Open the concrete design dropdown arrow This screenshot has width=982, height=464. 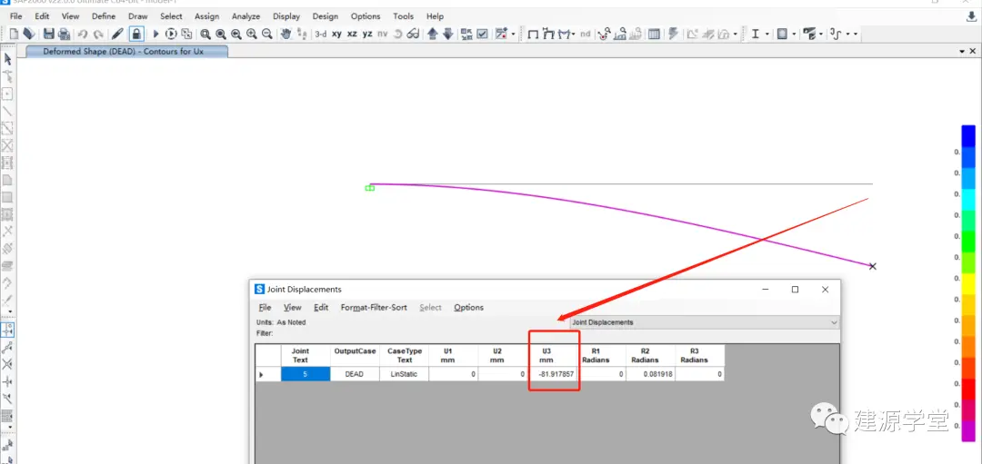tap(794, 35)
